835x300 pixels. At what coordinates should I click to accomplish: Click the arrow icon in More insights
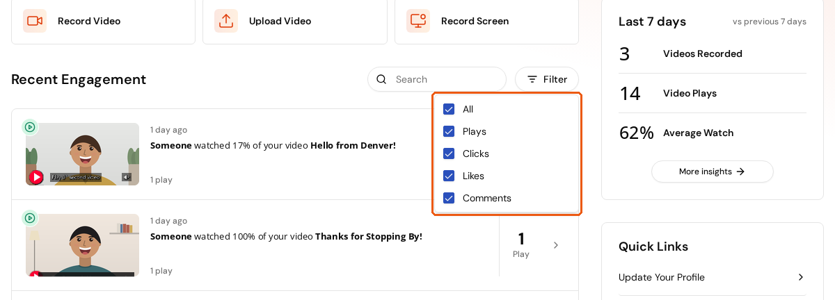pyautogui.click(x=740, y=172)
